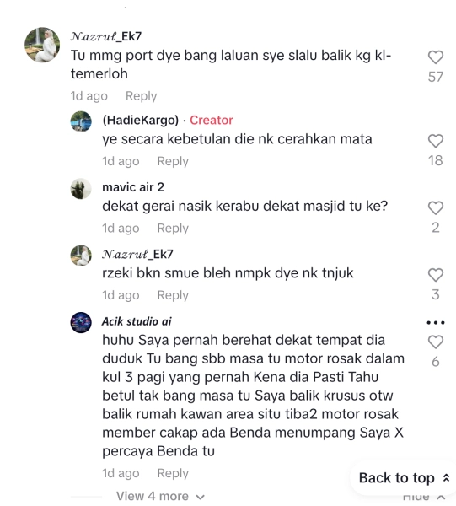The width and height of the screenshot is (456, 506).
Task: Like Nazrul_Ek7's comment with 57 likes
Action: 436,57
